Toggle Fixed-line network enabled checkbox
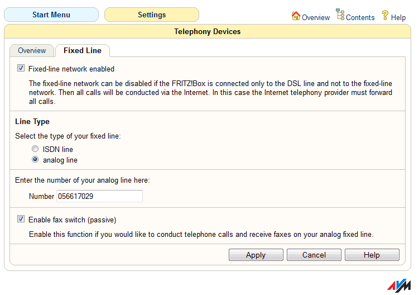Viewport: 419px width, 295px height. [x=21, y=69]
